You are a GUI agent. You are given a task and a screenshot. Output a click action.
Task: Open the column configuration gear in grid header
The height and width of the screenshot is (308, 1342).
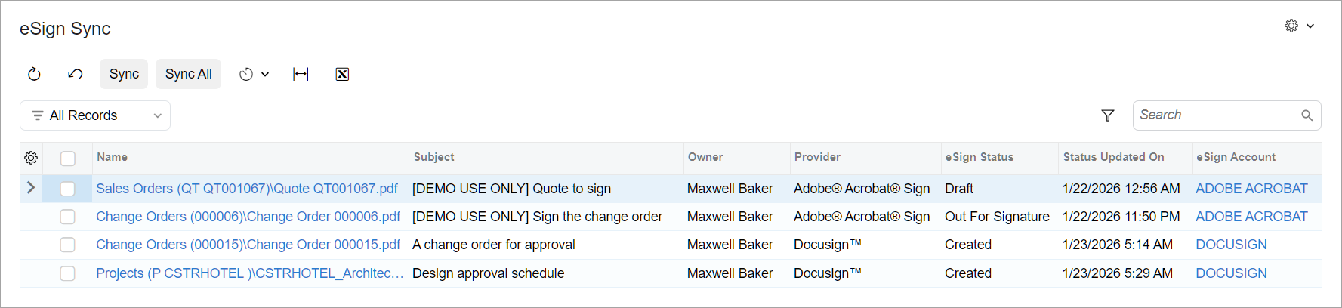coord(31,158)
